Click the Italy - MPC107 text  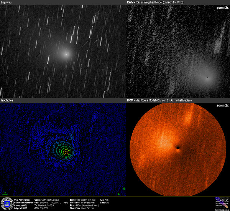point(20,208)
